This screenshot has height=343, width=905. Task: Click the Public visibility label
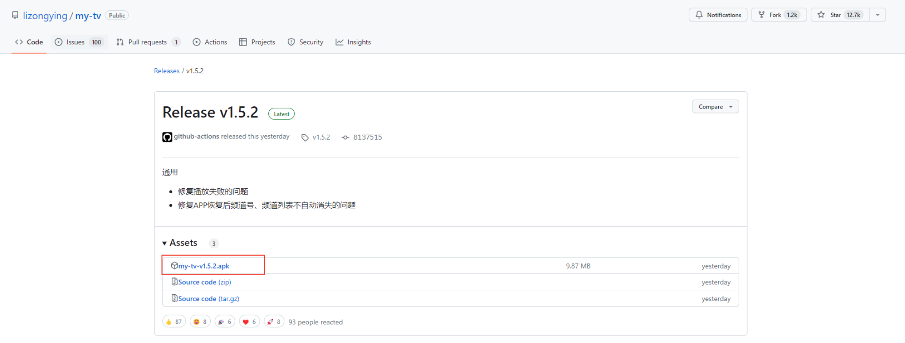[117, 16]
